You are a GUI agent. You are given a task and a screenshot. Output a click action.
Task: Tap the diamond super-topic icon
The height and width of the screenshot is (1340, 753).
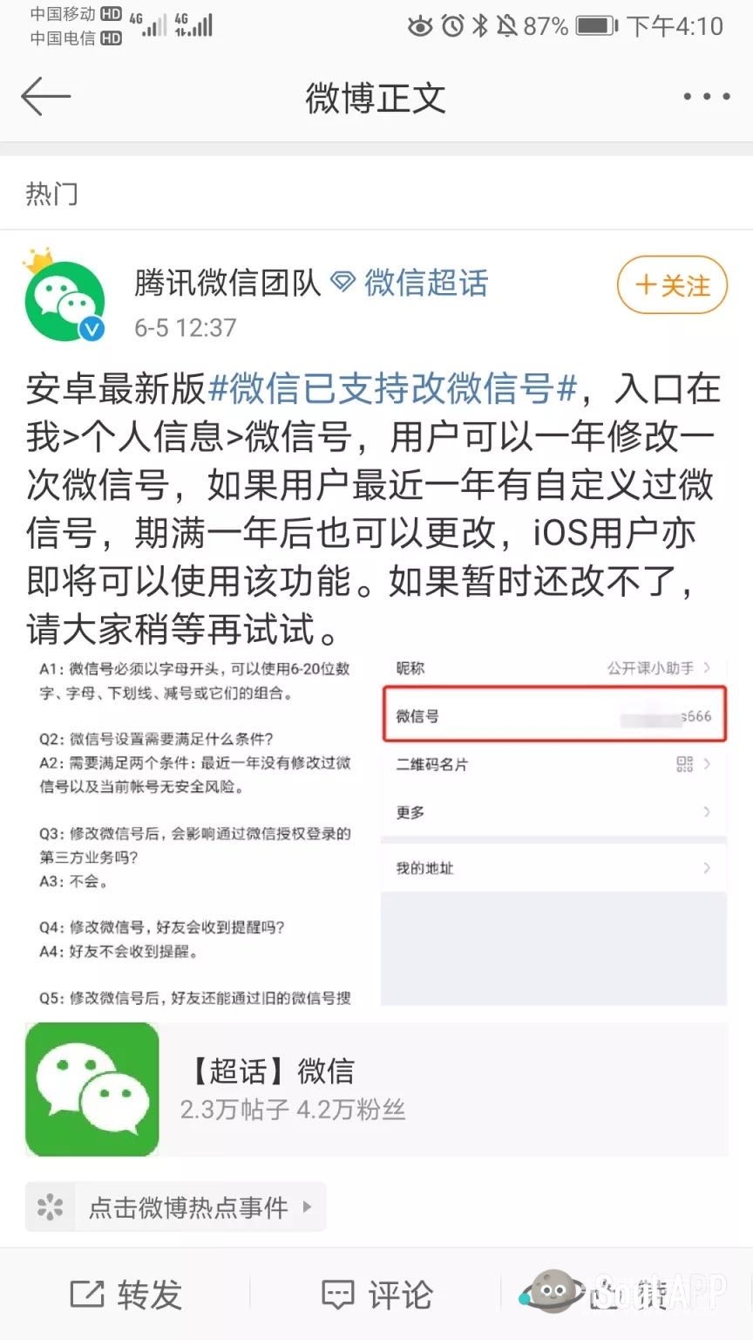pos(343,283)
